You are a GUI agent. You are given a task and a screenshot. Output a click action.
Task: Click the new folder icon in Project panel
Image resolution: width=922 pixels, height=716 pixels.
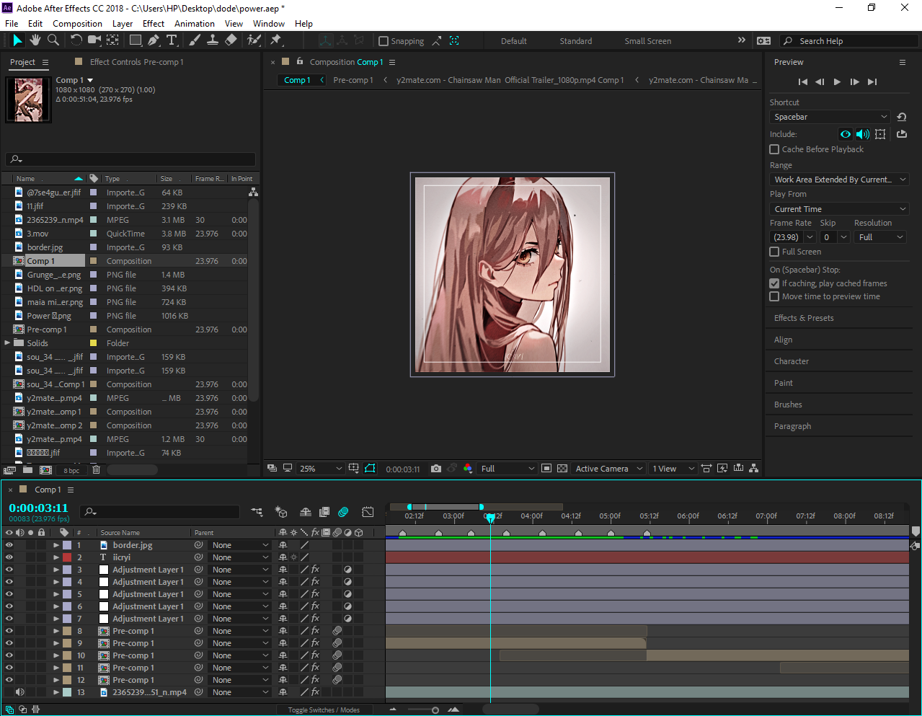pos(27,470)
